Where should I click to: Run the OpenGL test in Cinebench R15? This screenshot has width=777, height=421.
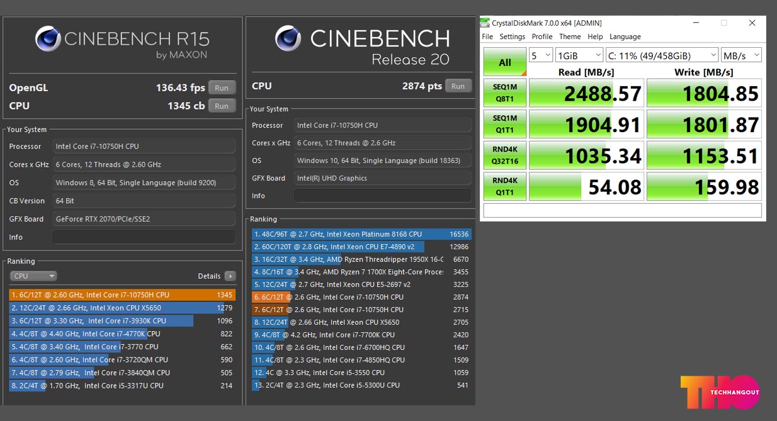click(x=222, y=87)
